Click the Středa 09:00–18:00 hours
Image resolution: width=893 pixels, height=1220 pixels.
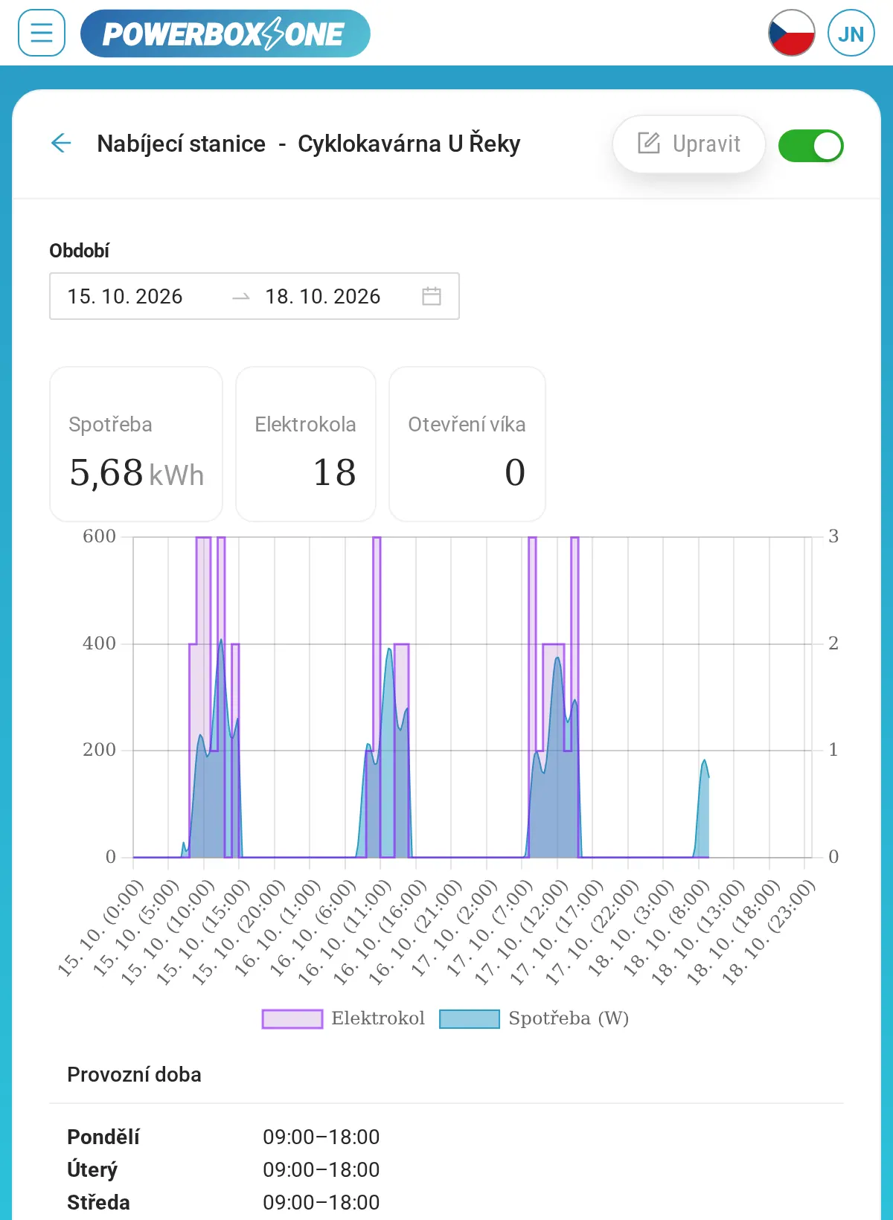click(x=321, y=1202)
